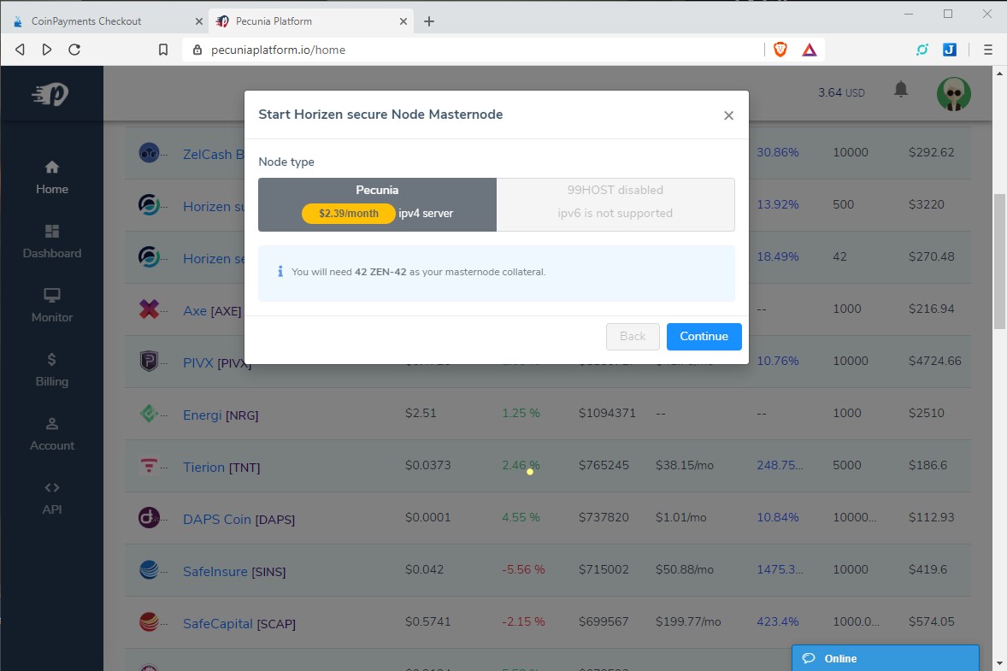
Task: Close the Pecunia Platform tab
Action: coord(403,21)
